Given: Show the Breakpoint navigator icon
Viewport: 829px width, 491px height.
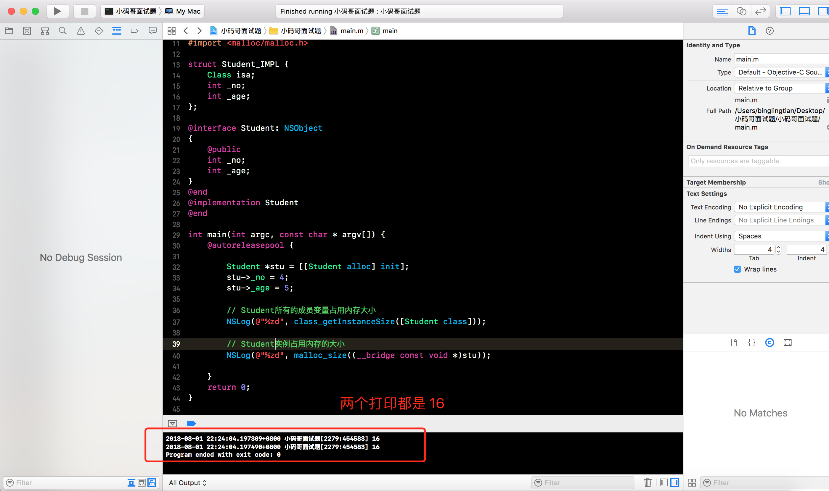Looking at the screenshot, I should pos(134,31).
